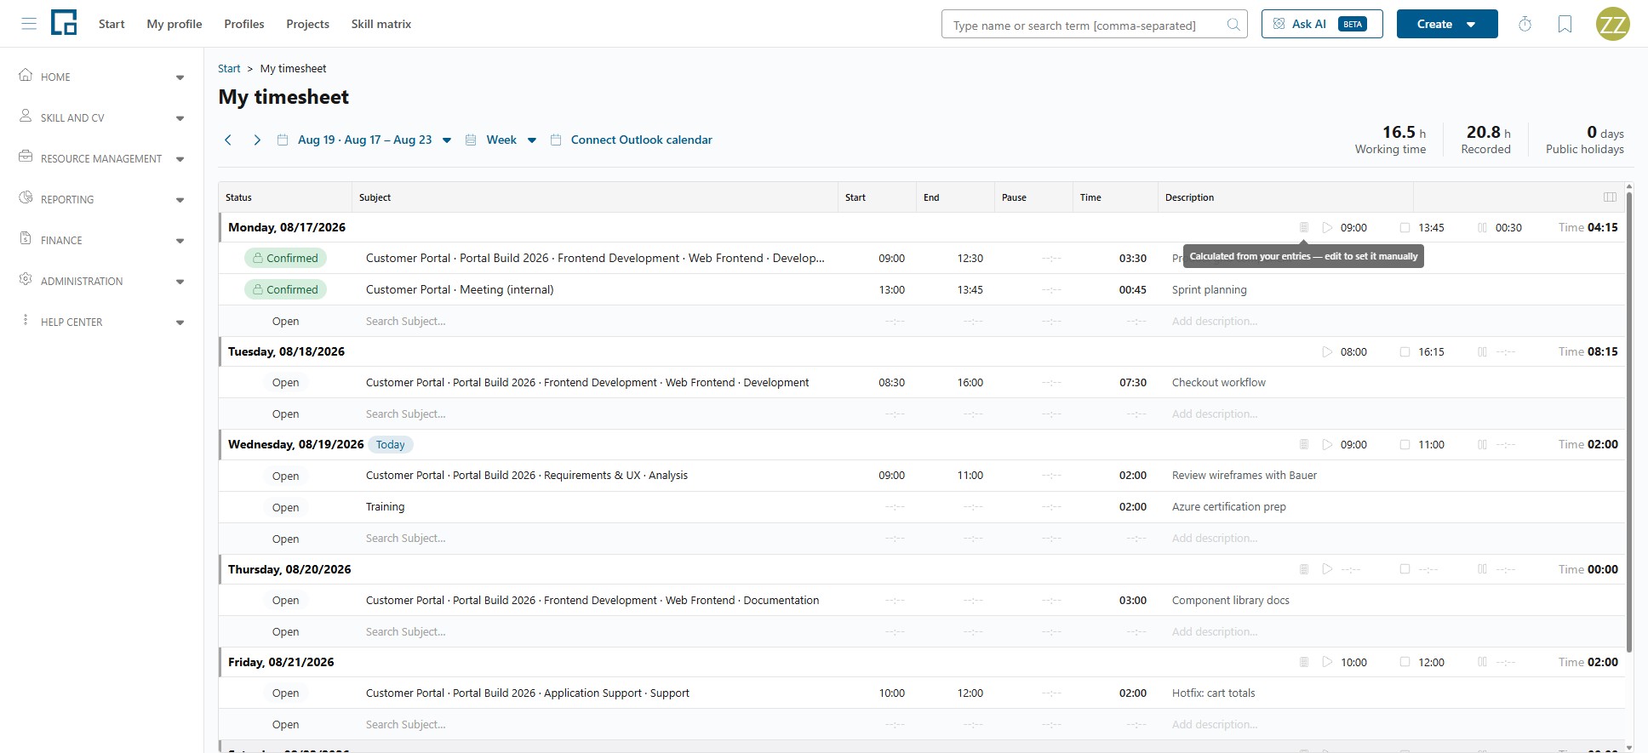The width and height of the screenshot is (1648, 753).
Task: Click Wednesday's calculator icon
Action: (1303, 444)
